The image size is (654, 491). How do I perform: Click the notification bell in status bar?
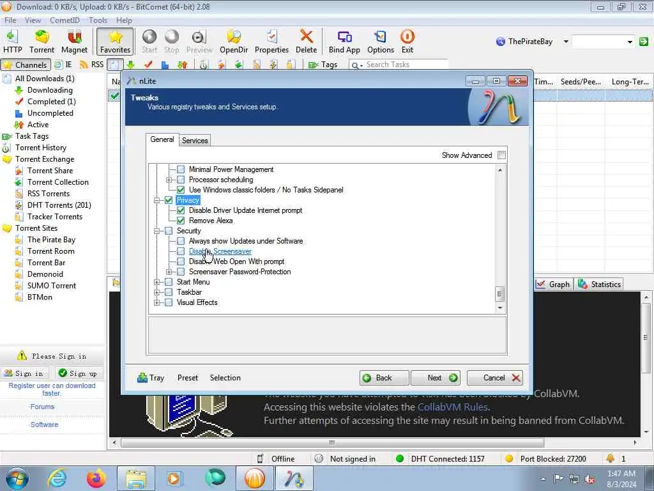610,458
